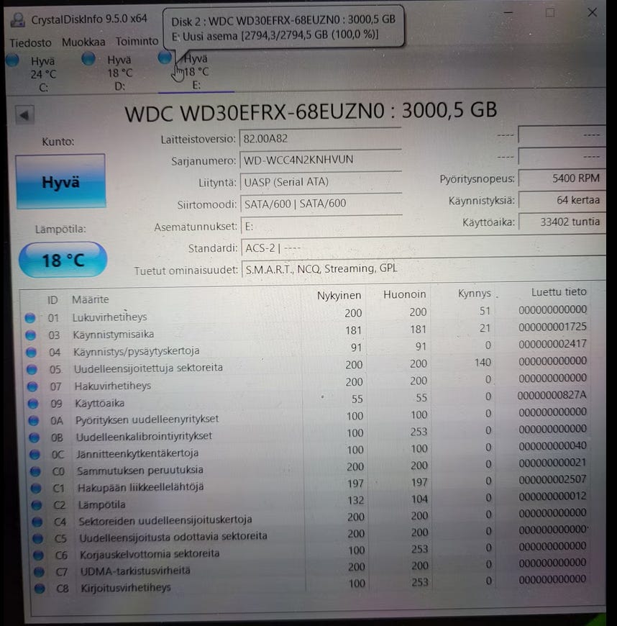Viewport: 617px width, 626px height.
Task: Click raw value 000000001725
Action: coord(553,327)
